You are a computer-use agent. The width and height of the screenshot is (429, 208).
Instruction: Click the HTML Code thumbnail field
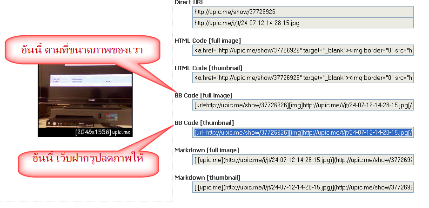coord(302,78)
